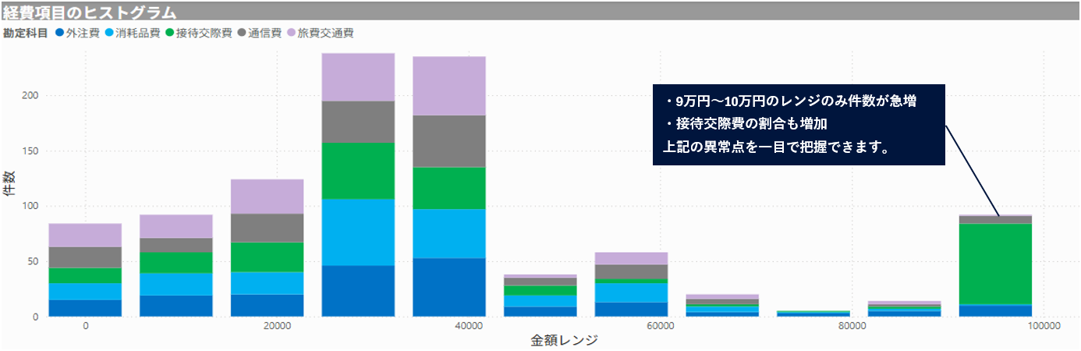
Task: Select the purple segment of the first bar at 0
Action: coord(85,235)
